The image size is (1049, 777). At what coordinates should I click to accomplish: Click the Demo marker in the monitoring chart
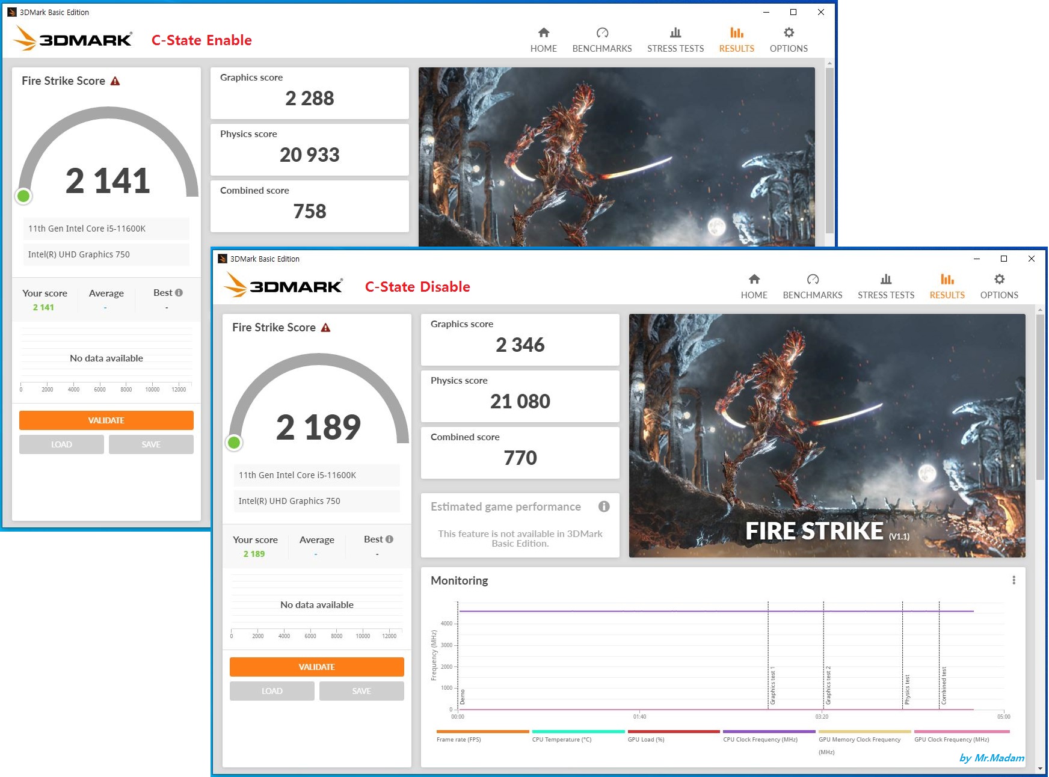pos(463,697)
